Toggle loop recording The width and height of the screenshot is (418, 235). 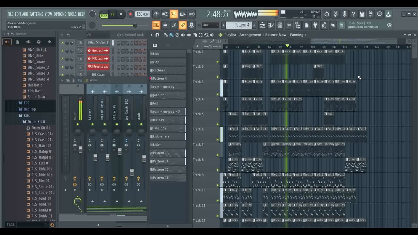coord(192,14)
